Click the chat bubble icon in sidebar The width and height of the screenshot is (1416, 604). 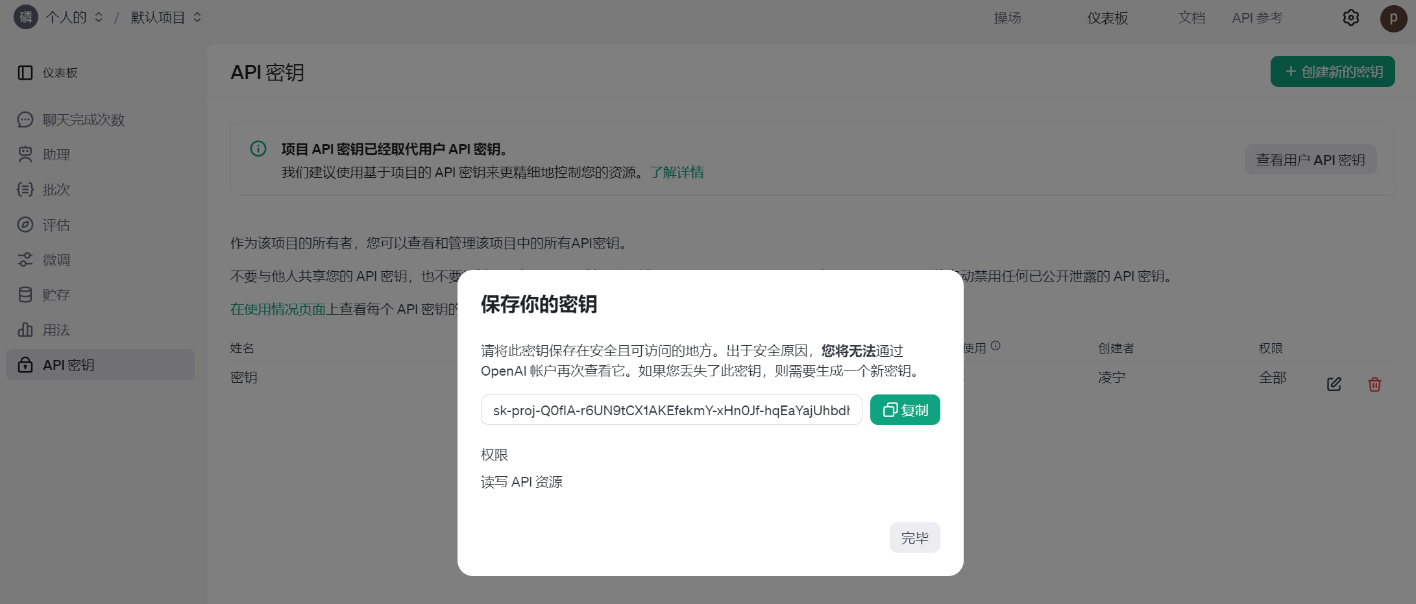(x=25, y=120)
